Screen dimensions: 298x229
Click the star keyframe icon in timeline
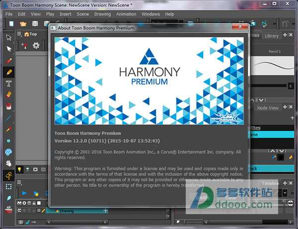(36, 194)
